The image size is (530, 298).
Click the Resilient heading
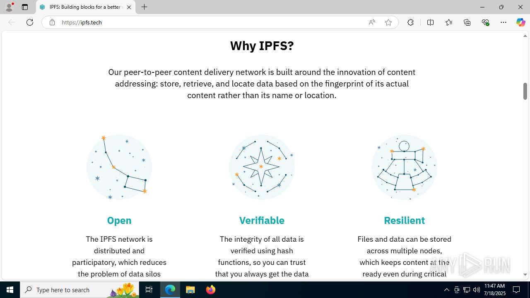point(404,220)
